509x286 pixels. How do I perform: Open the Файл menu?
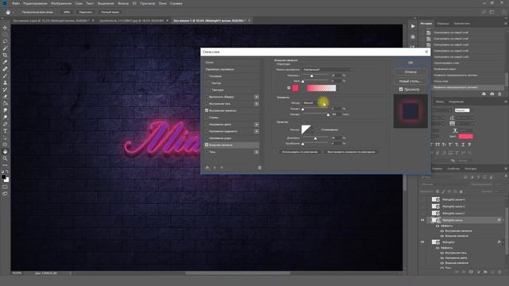coord(16,3)
